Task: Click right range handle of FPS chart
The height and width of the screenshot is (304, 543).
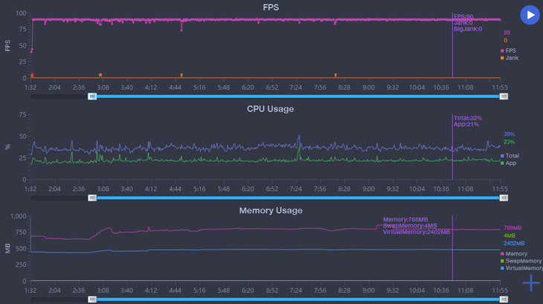Action: click(x=504, y=96)
